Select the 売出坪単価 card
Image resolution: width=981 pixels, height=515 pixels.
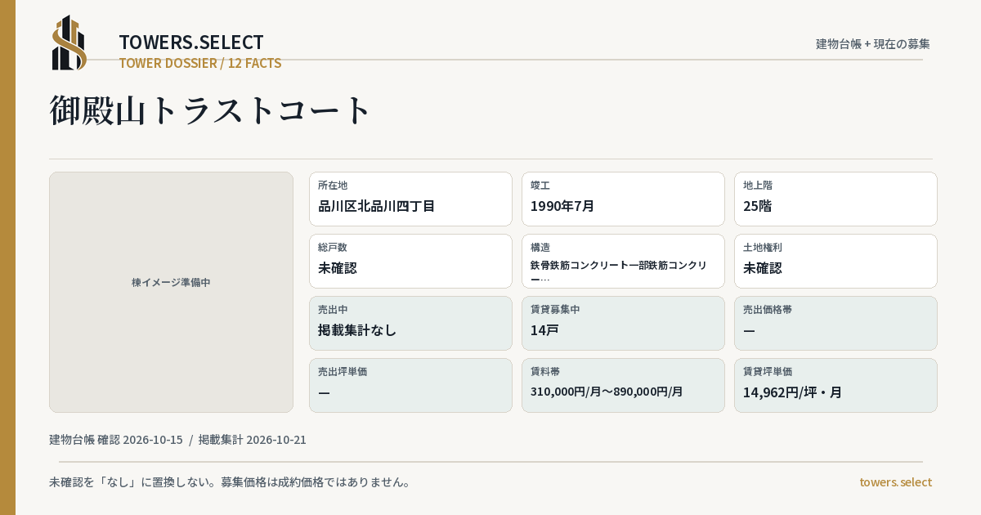410,385
